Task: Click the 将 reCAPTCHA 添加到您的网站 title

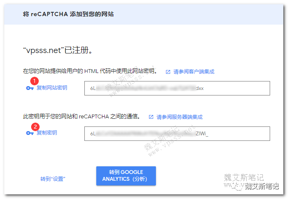Action: (x=68, y=14)
